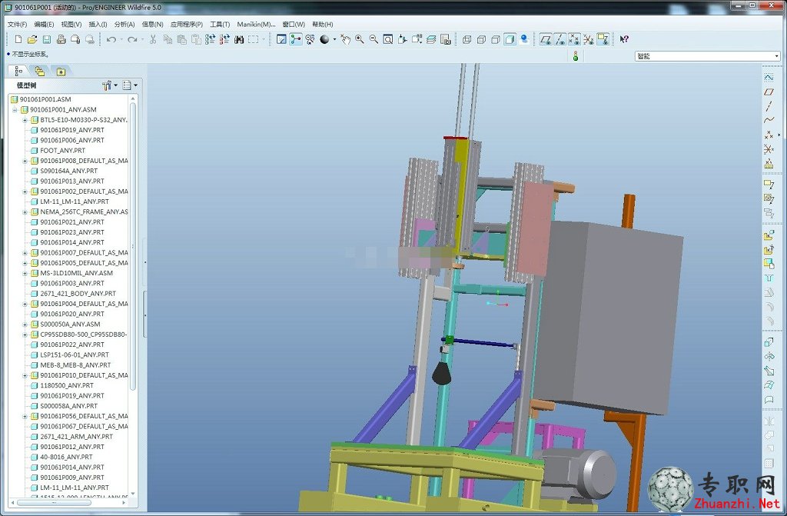
Task: Toggle wireframe display mode
Action: (467, 39)
